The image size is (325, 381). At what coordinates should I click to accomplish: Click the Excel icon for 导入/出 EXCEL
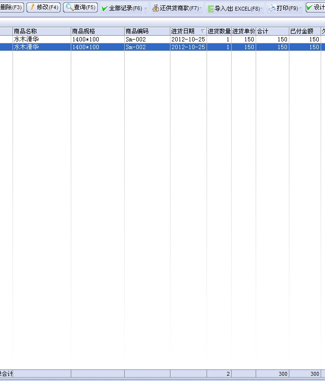point(210,8)
